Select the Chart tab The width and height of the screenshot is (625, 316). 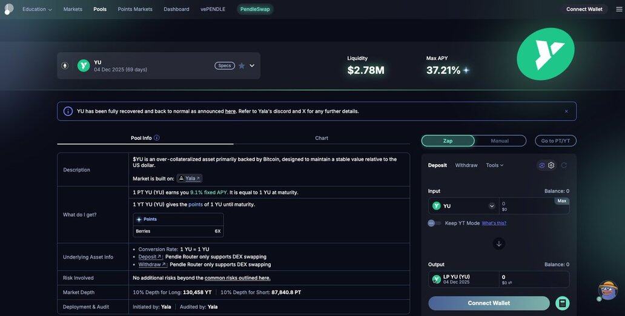321,138
